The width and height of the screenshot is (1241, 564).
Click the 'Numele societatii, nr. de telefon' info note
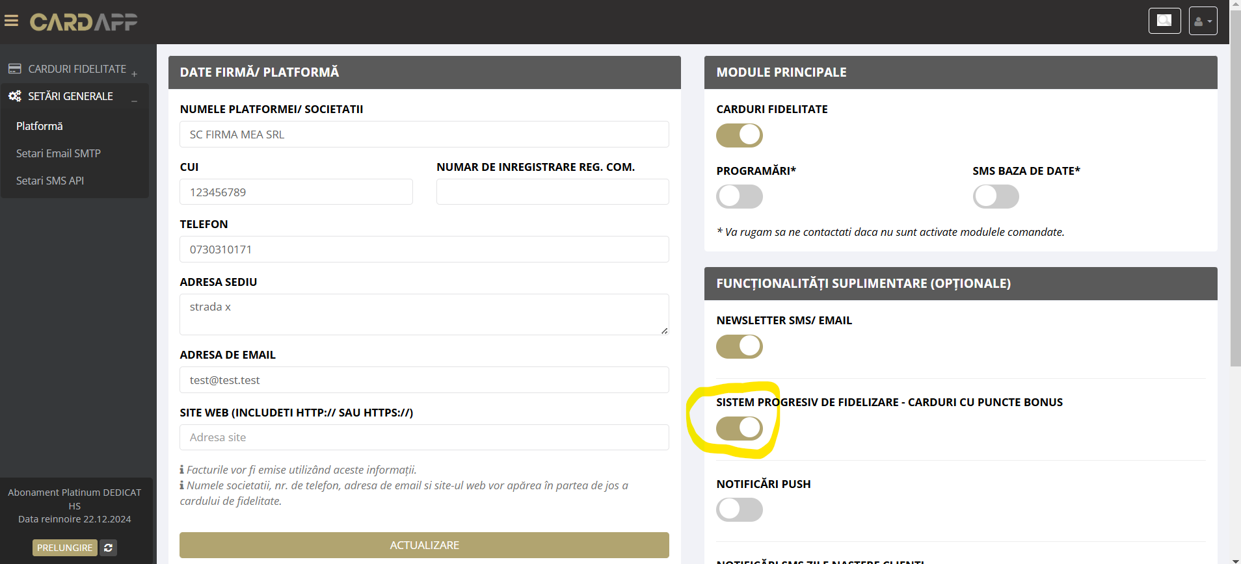pyautogui.click(x=404, y=493)
